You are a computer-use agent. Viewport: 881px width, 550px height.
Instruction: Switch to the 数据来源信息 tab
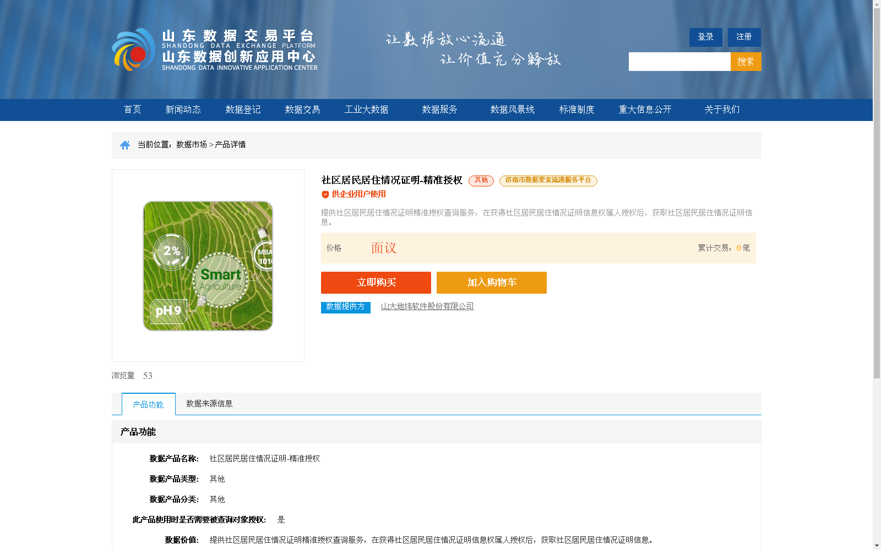pos(209,404)
